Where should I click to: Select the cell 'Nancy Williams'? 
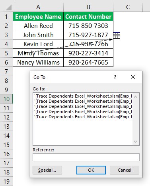pos(38,63)
